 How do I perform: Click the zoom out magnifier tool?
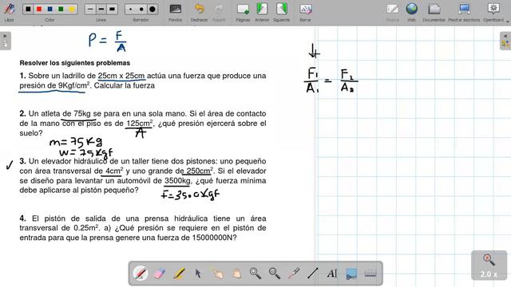(x=275, y=273)
